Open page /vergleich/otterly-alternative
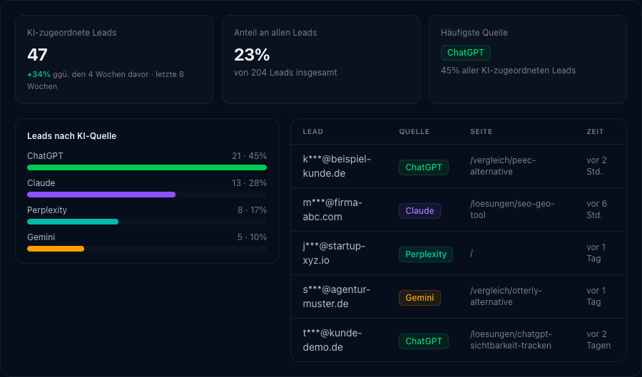This screenshot has width=642, height=377. click(506, 296)
